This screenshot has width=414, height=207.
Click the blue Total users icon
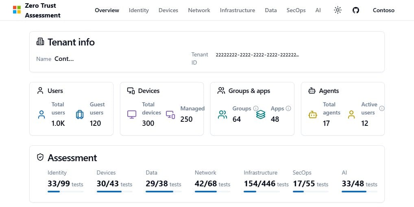tap(41, 114)
